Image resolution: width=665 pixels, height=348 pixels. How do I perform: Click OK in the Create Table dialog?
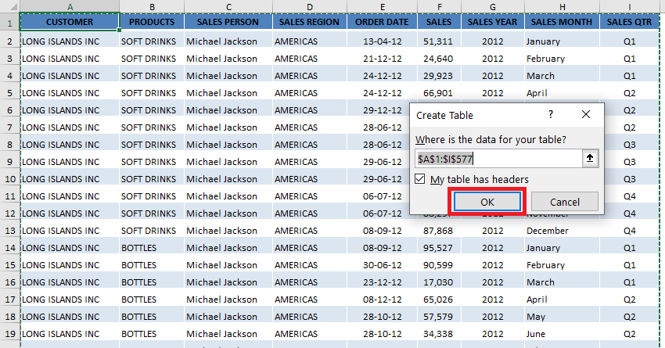[487, 202]
